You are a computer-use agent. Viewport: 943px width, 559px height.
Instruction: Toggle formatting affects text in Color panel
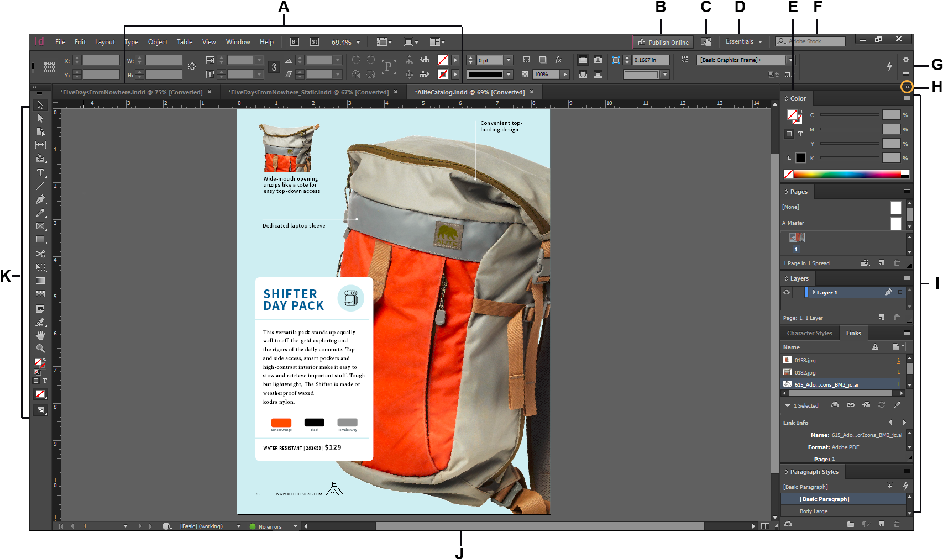pyautogui.click(x=800, y=134)
